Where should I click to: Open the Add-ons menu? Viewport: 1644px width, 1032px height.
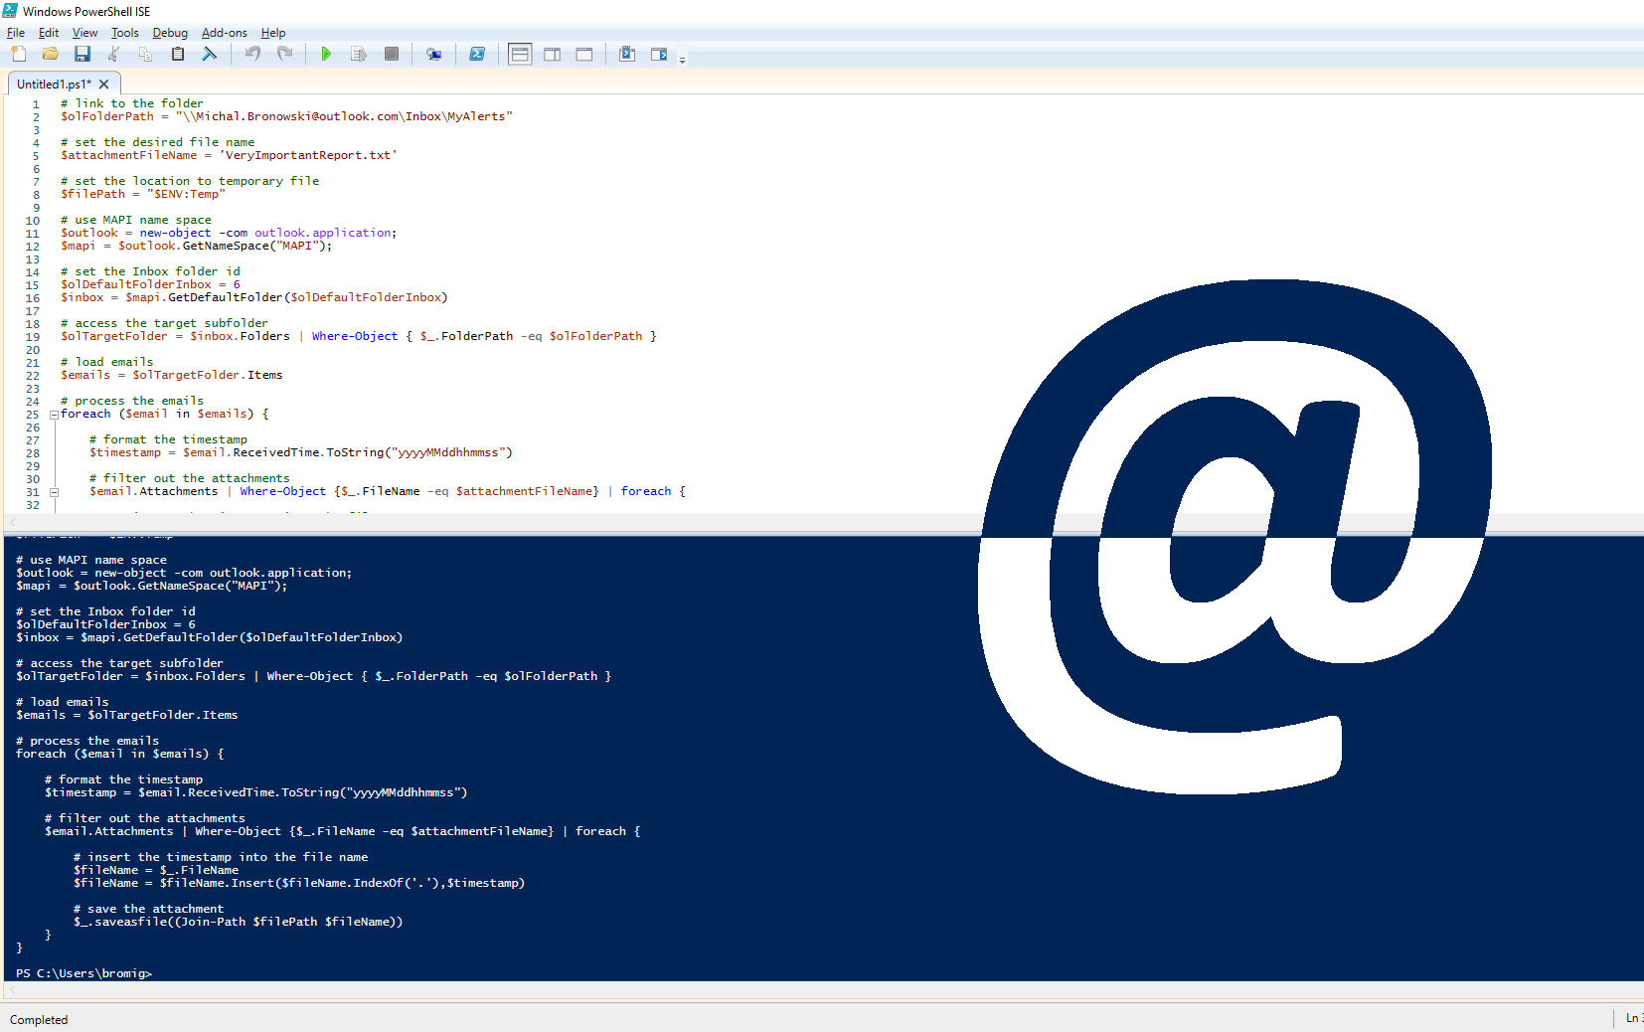pyautogui.click(x=224, y=33)
